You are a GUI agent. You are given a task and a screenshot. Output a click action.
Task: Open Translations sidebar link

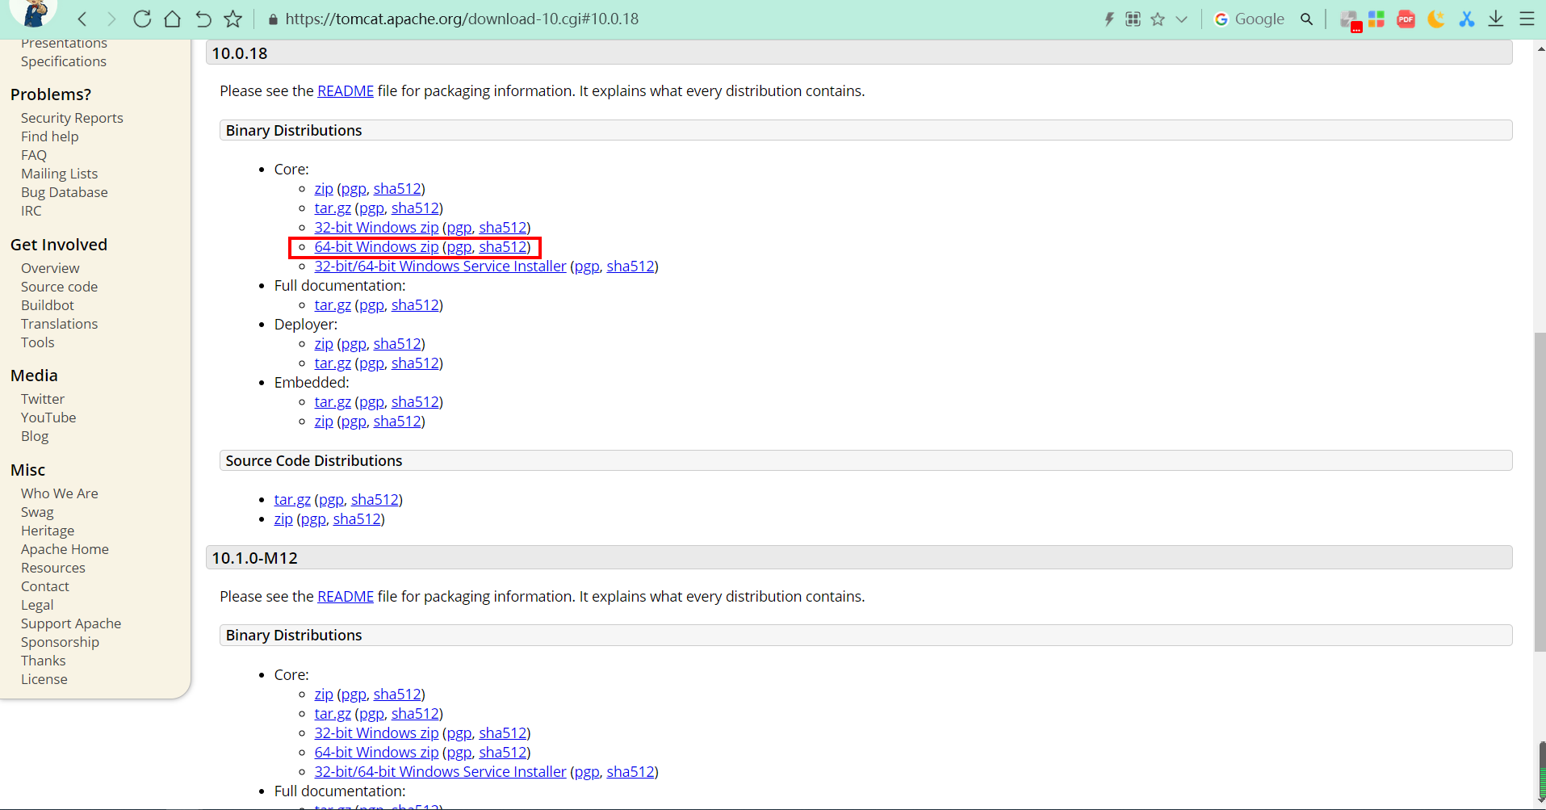point(59,324)
